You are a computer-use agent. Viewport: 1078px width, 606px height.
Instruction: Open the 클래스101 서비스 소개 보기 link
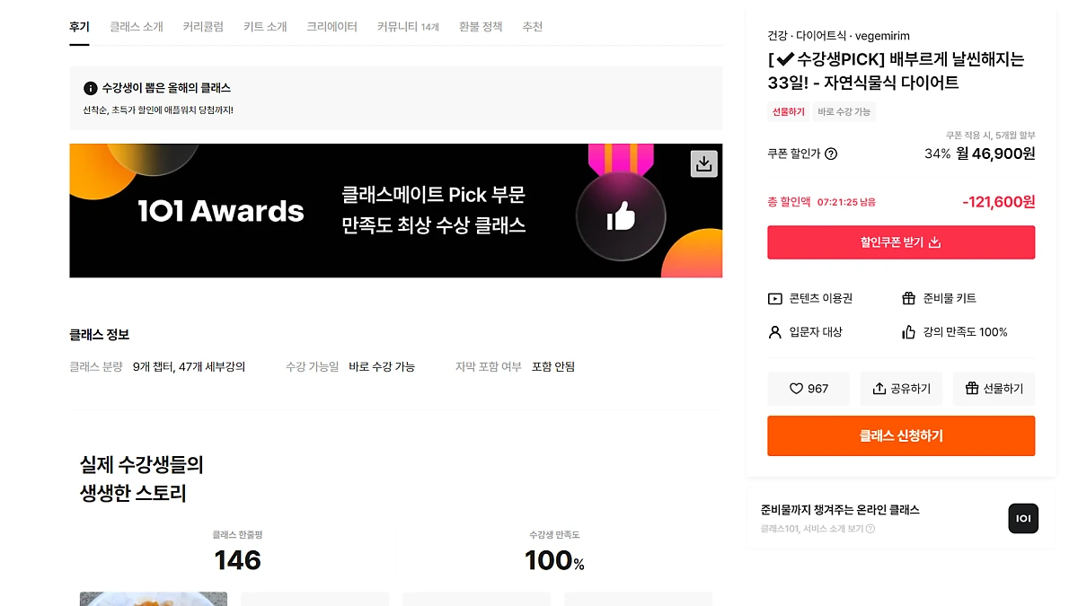[x=817, y=529]
